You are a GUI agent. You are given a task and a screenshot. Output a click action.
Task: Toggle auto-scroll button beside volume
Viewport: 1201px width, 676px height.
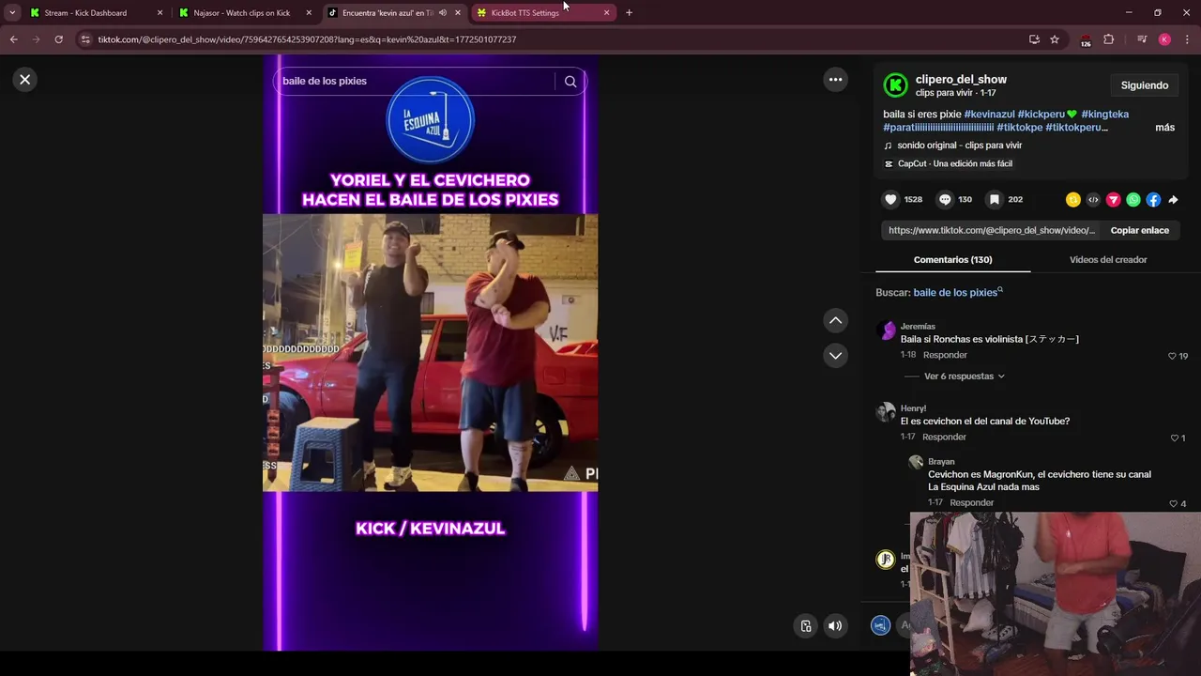(806, 626)
